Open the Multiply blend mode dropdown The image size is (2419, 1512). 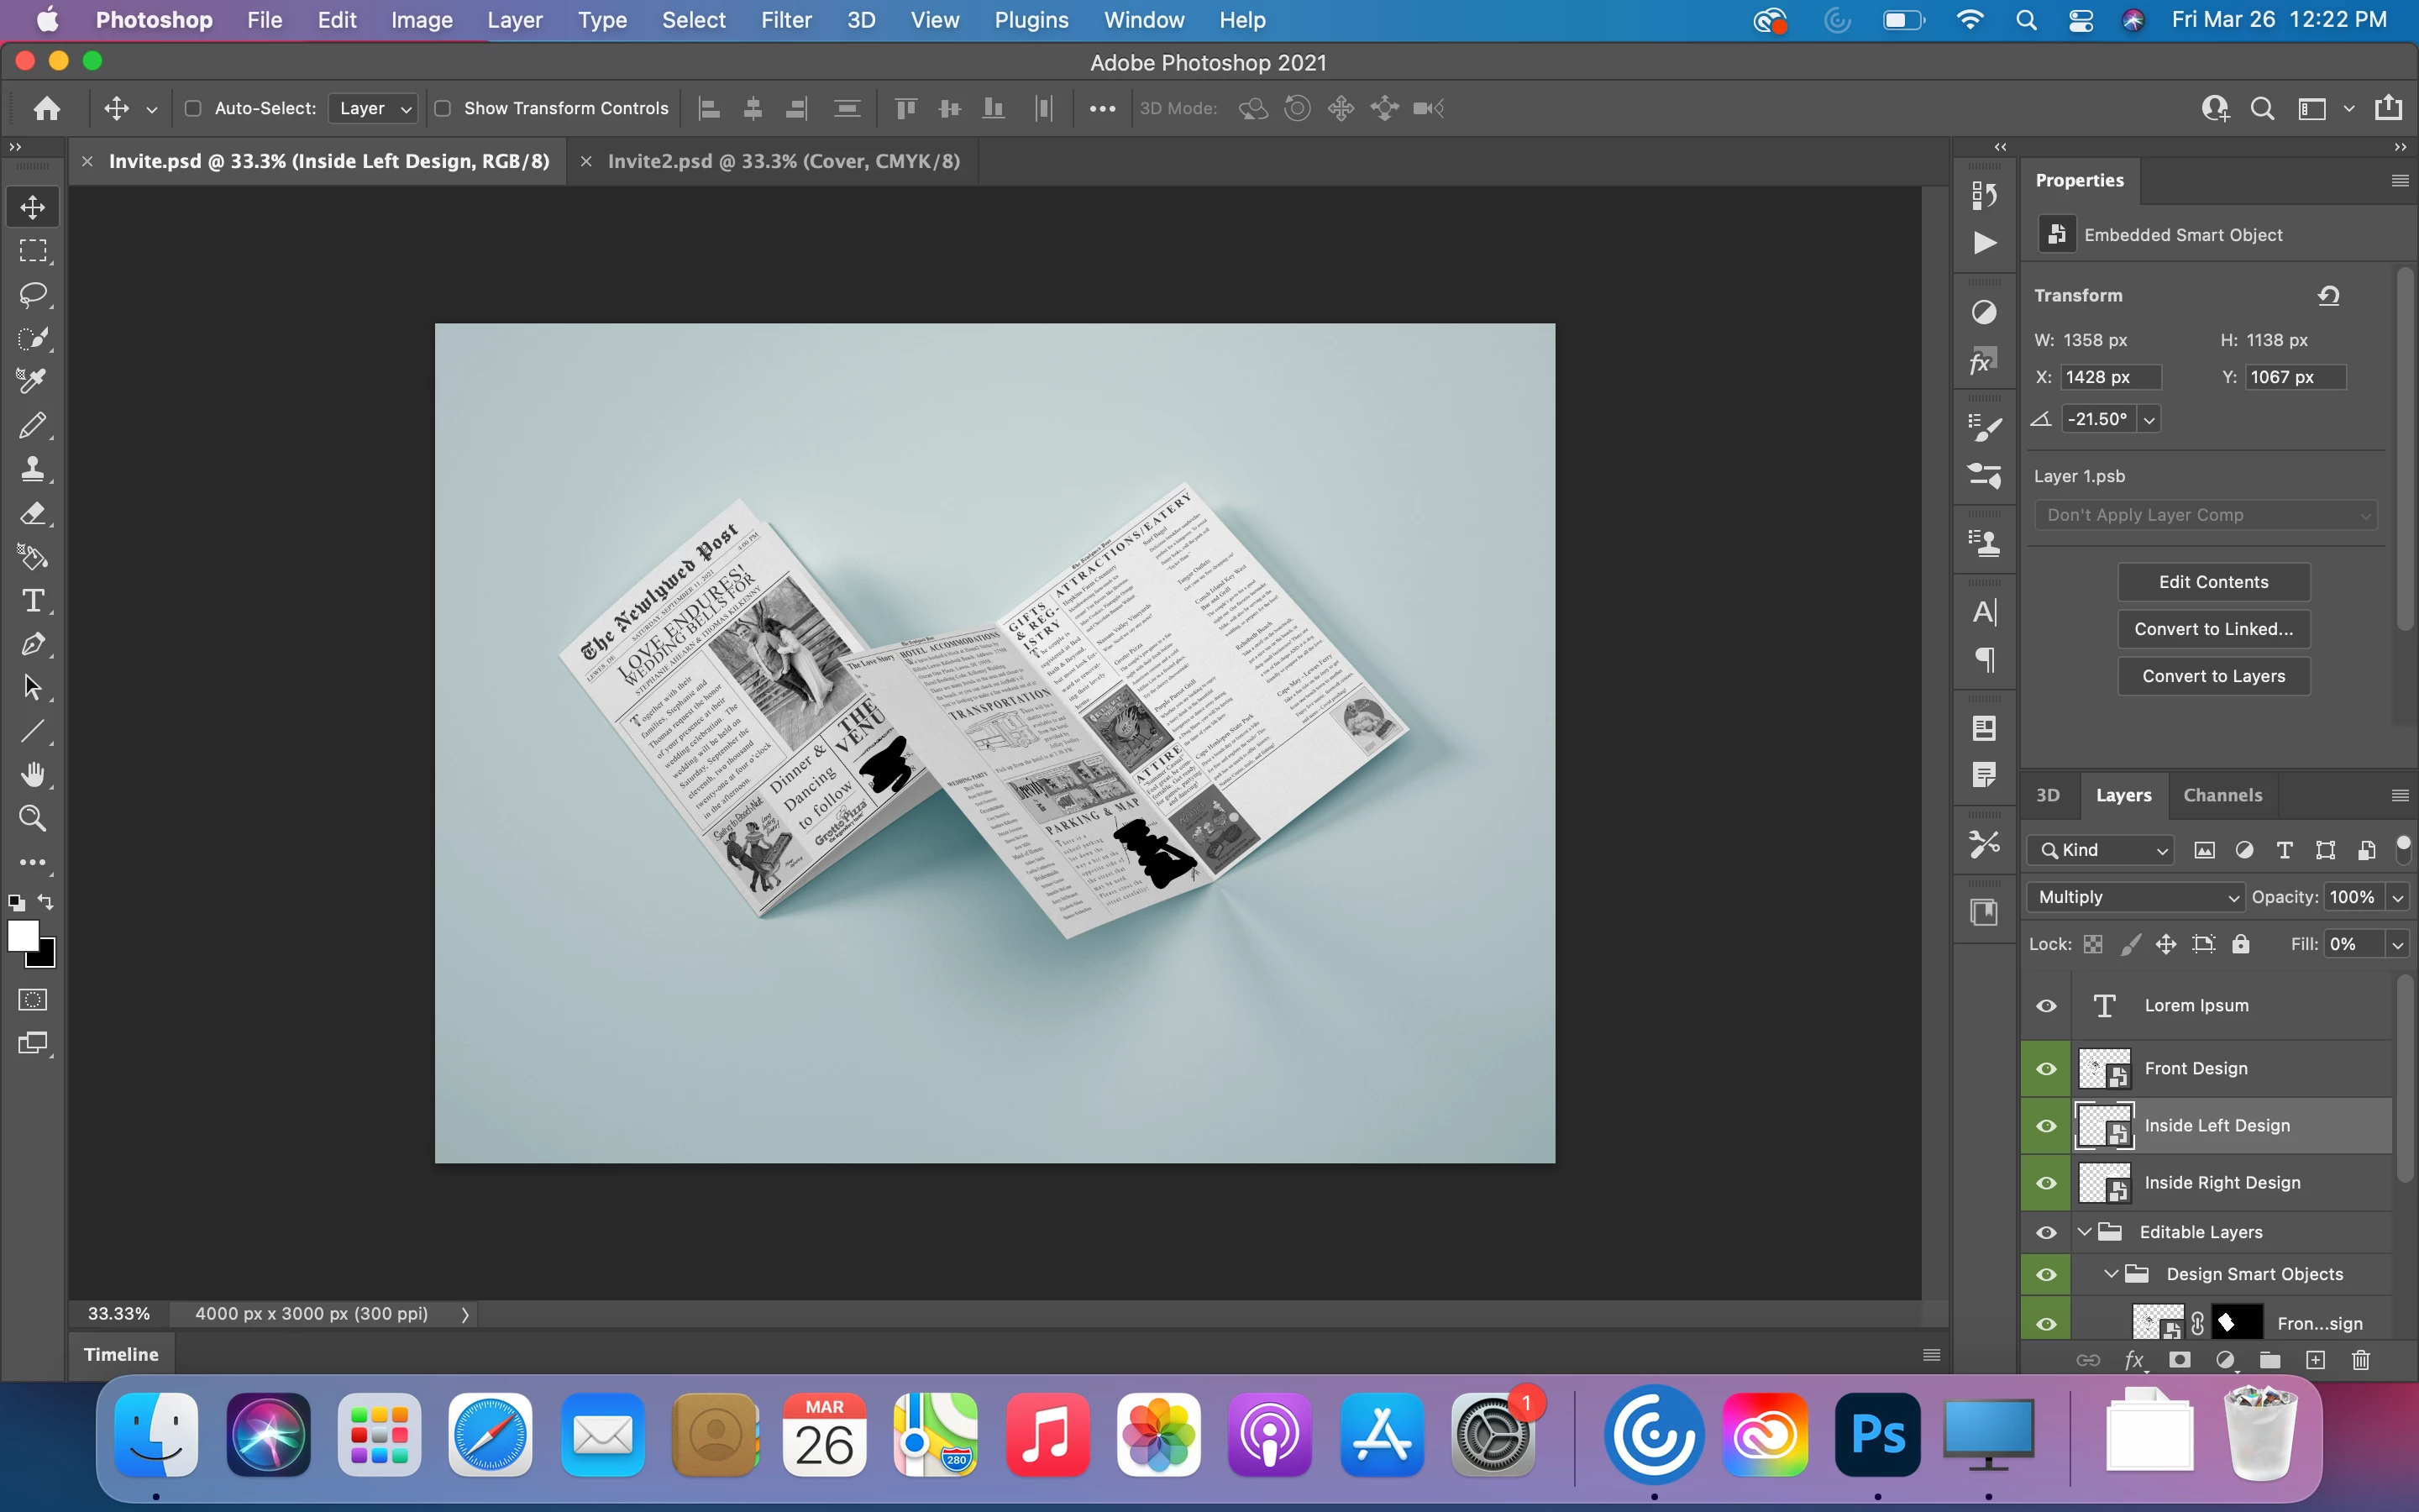(2135, 897)
